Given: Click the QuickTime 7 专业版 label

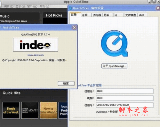Looking at the screenshot, I should (107, 112).
